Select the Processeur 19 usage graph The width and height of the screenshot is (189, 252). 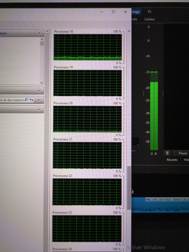click(88, 83)
